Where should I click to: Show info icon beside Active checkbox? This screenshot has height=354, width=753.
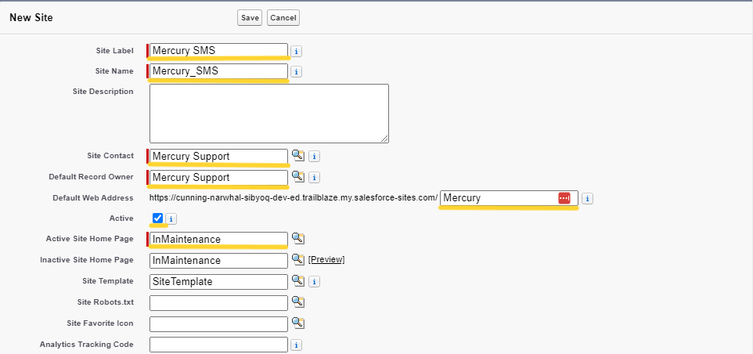pyautogui.click(x=171, y=219)
